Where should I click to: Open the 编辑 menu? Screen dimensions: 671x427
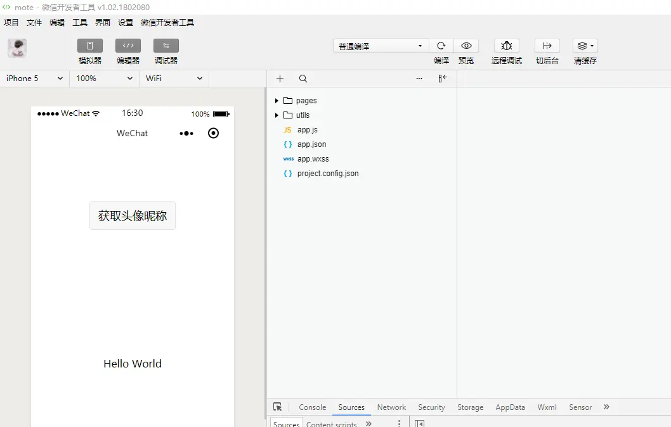coord(57,23)
